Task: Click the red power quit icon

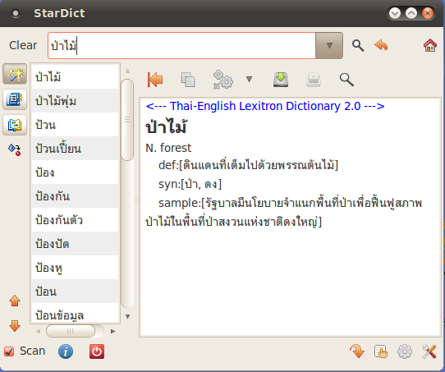Action: click(x=97, y=351)
